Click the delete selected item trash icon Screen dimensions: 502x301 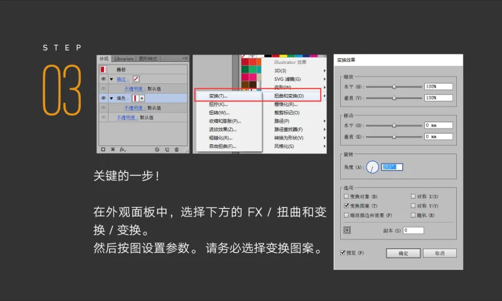176,149
